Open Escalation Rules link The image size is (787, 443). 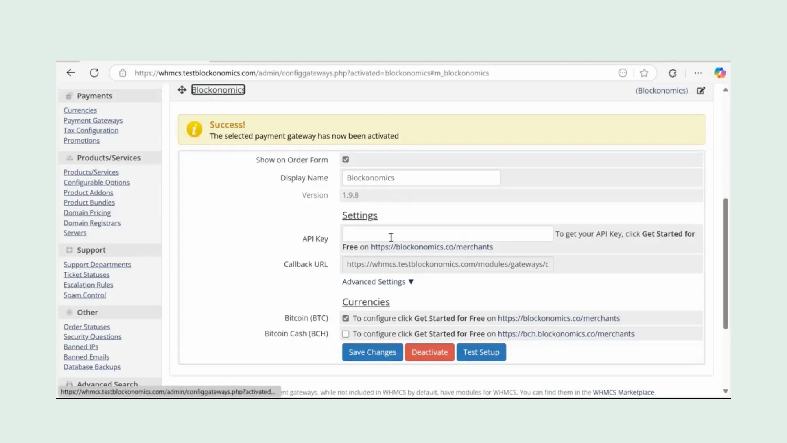tap(88, 285)
